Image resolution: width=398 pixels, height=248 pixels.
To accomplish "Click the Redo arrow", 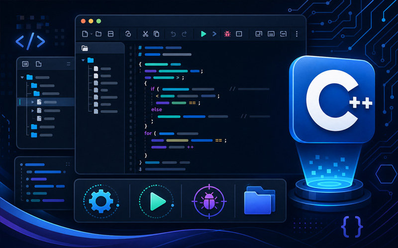I will click(x=185, y=34).
